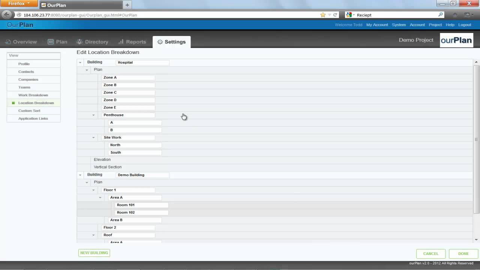Click the scrollbar down arrow
480x270 pixels.
click(x=476, y=240)
